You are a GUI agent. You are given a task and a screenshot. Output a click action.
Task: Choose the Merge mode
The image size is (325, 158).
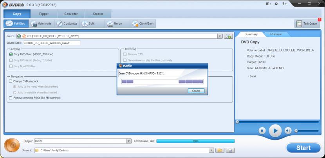coord(117,23)
